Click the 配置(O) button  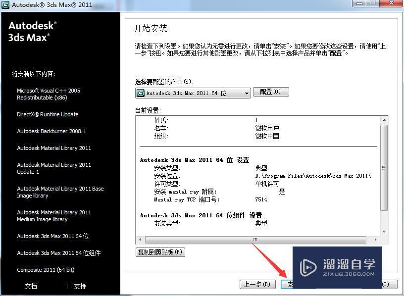pos(271,92)
